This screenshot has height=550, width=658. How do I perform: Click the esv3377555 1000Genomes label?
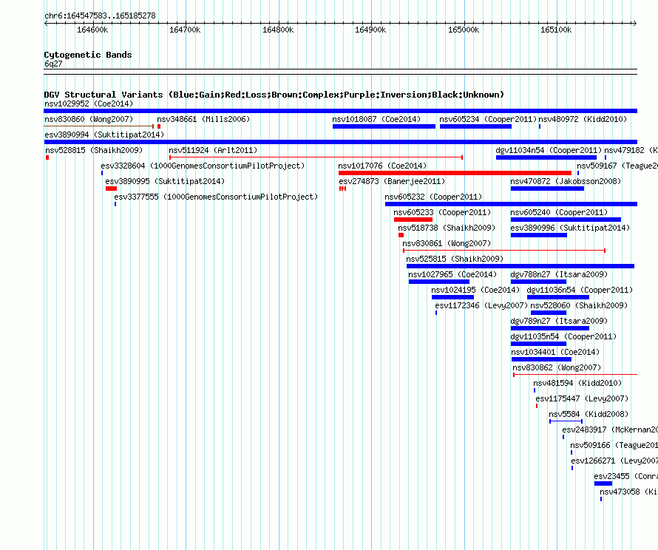(216, 197)
